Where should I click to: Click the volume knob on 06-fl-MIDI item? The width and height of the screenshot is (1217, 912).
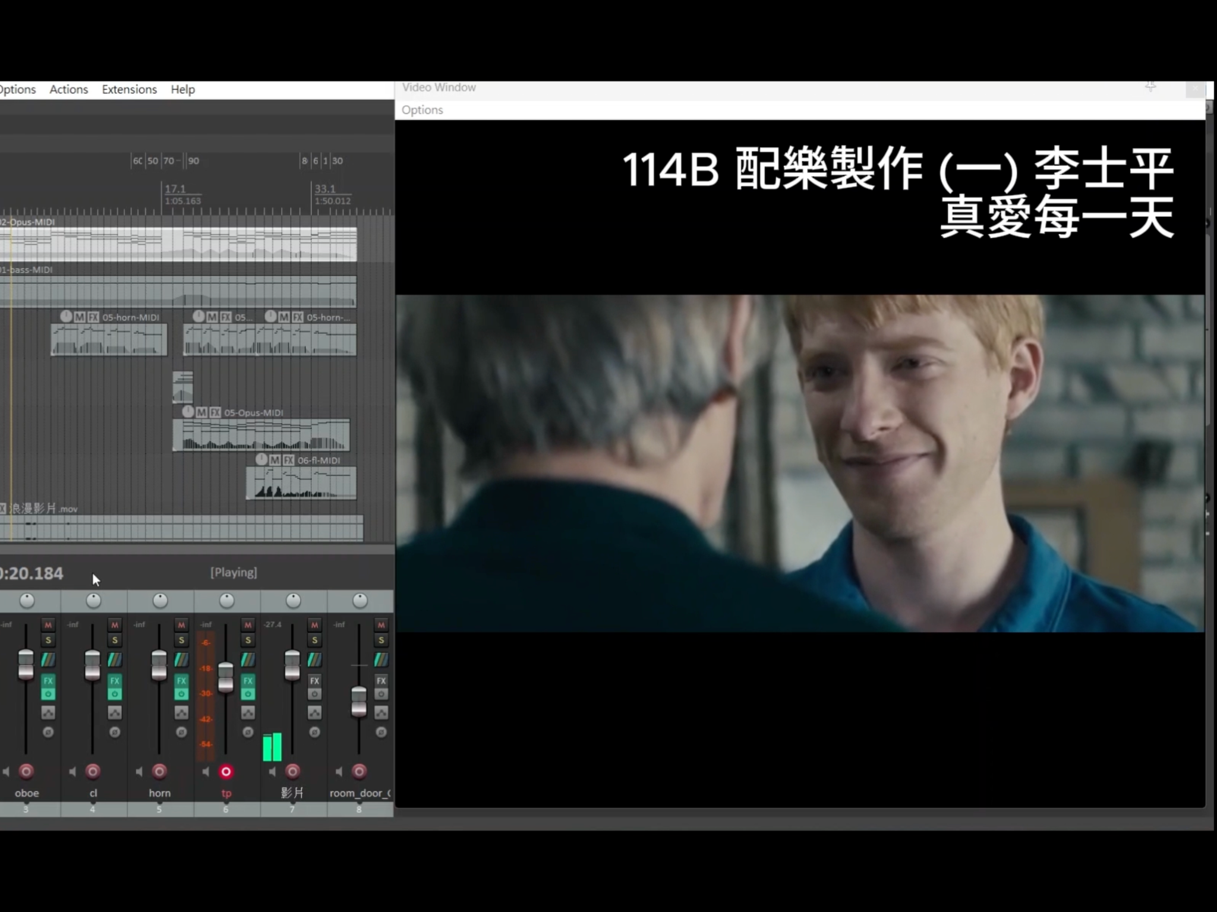coord(261,459)
